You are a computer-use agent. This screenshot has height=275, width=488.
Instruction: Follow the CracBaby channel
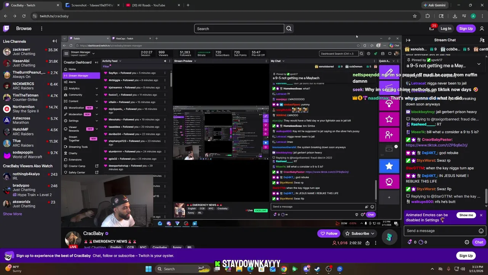pos(329,233)
